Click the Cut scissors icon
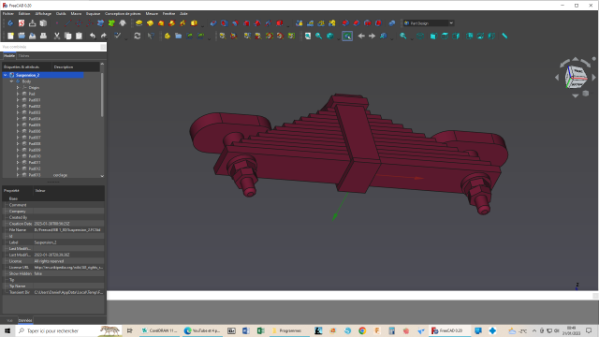The height and width of the screenshot is (337, 599). pyautogui.click(x=57, y=36)
